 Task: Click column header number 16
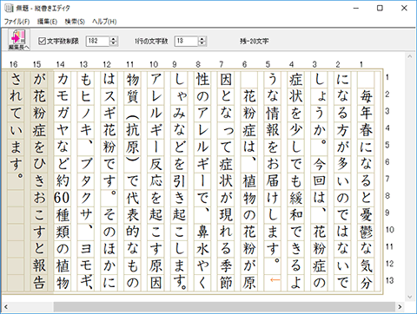tap(13, 64)
